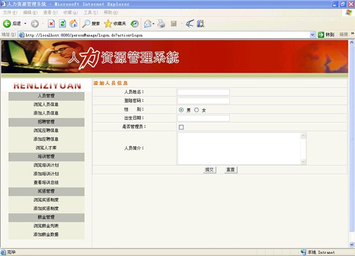Click inside the 人员简介 textarea

coord(239,148)
